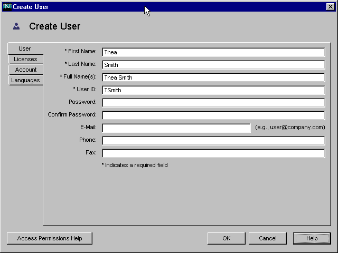Click the User ID field showing TSmith

click(x=213, y=90)
